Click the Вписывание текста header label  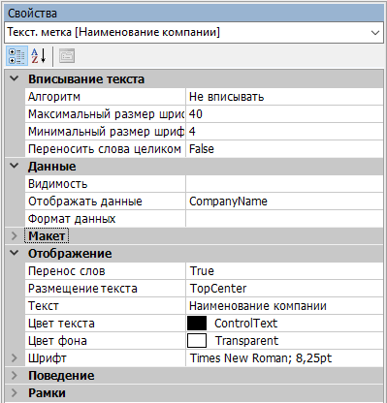tap(86, 79)
